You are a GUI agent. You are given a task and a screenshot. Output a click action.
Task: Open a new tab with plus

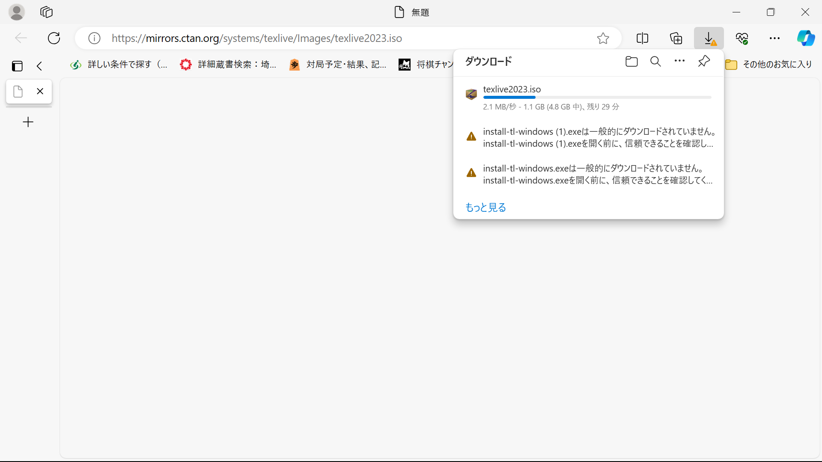(28, 122)
